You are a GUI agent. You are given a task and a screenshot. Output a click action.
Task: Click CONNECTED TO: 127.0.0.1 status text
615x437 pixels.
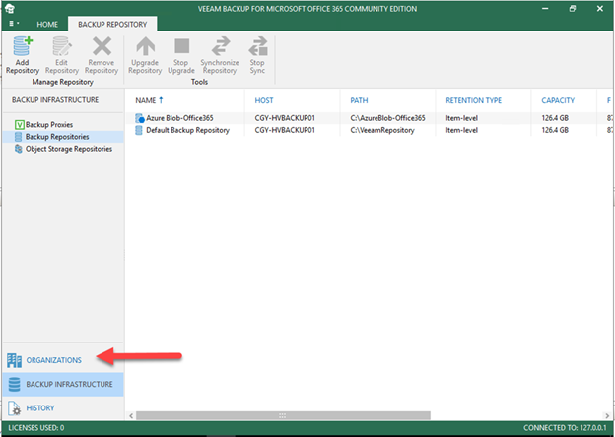pyautogui.click(x=565, y=428)
